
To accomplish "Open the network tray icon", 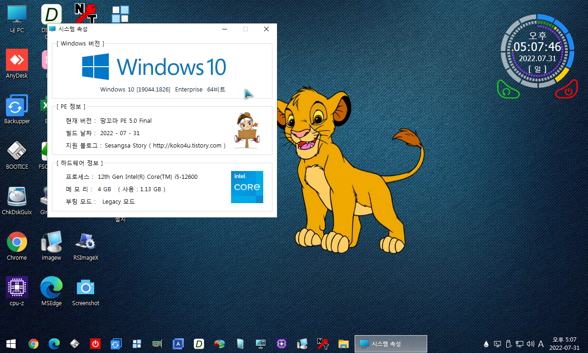I will [520, 344].
